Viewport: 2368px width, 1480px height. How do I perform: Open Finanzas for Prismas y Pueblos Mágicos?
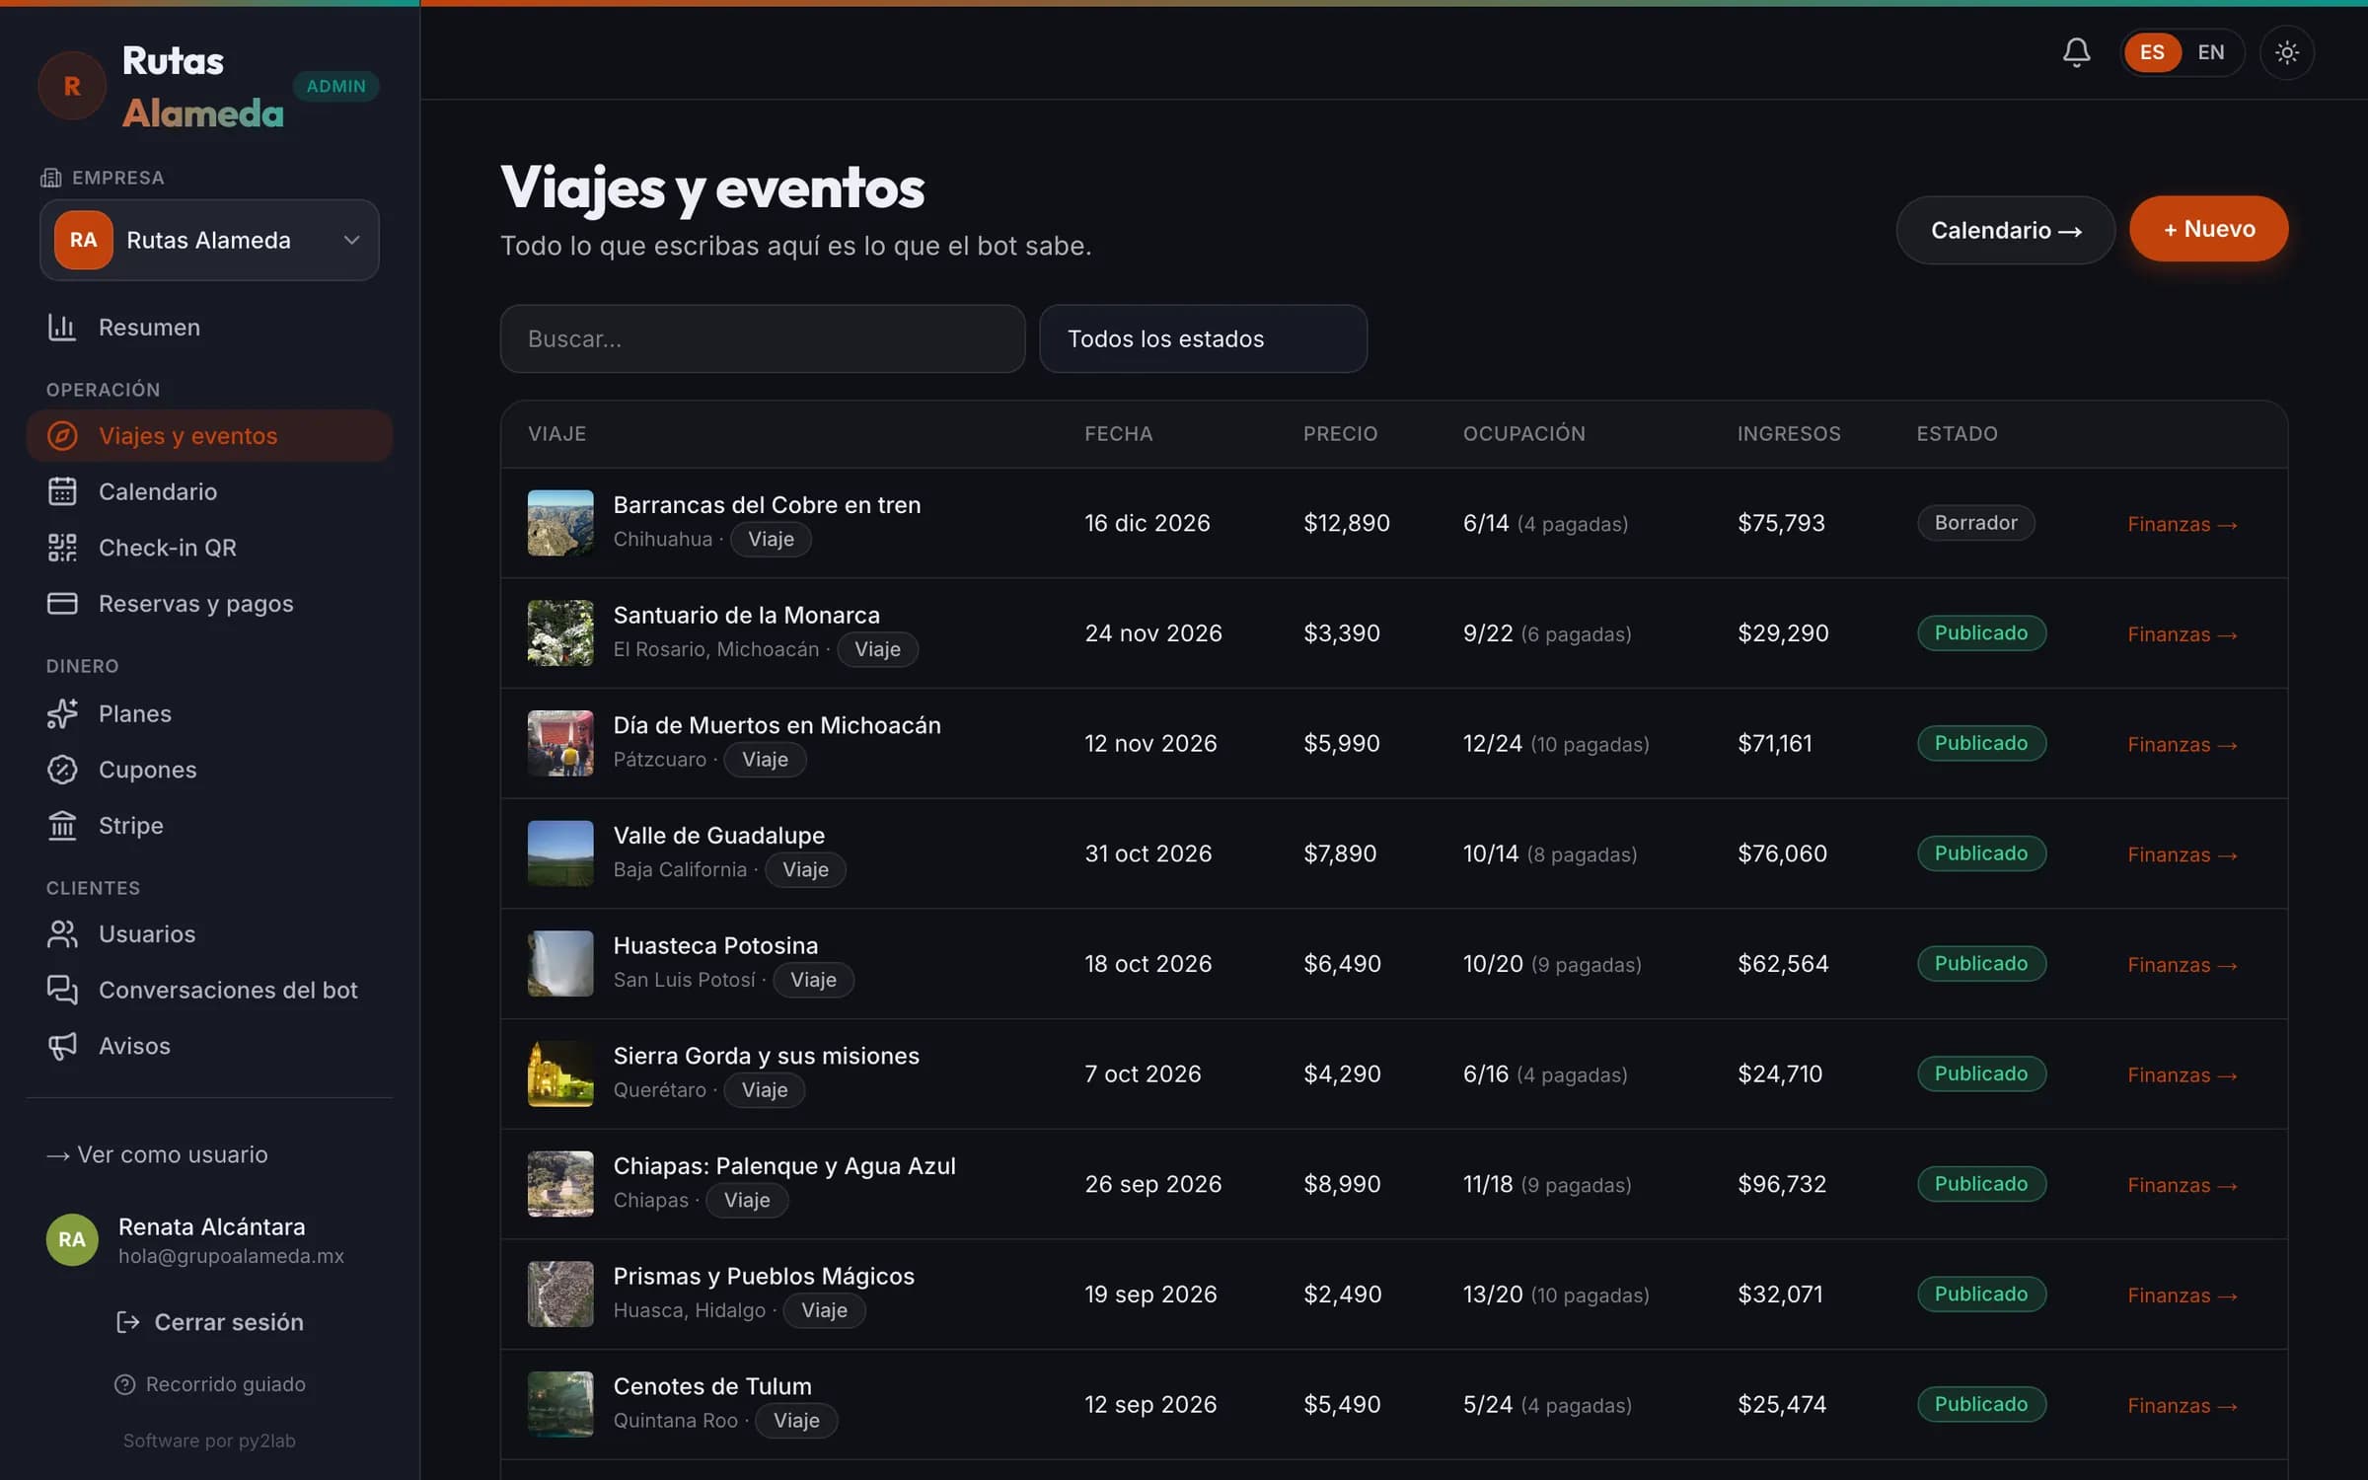[x=2182, y=1295]
